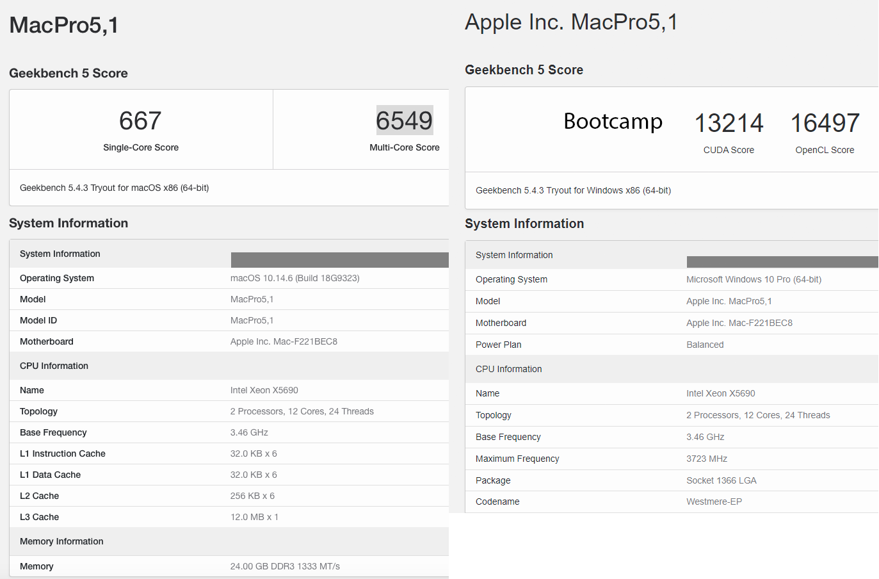The image size is (879, 579).
Task: Click the left panel Operating System label
Action: click(x=57, y=278)
